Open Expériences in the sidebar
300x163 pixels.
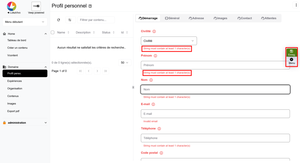pyautogui.click(x=15, y=81)
